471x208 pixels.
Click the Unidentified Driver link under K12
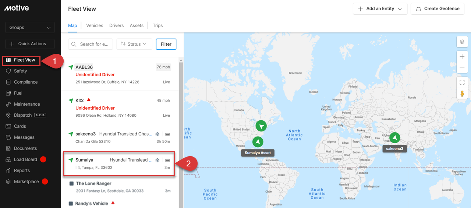95,108
